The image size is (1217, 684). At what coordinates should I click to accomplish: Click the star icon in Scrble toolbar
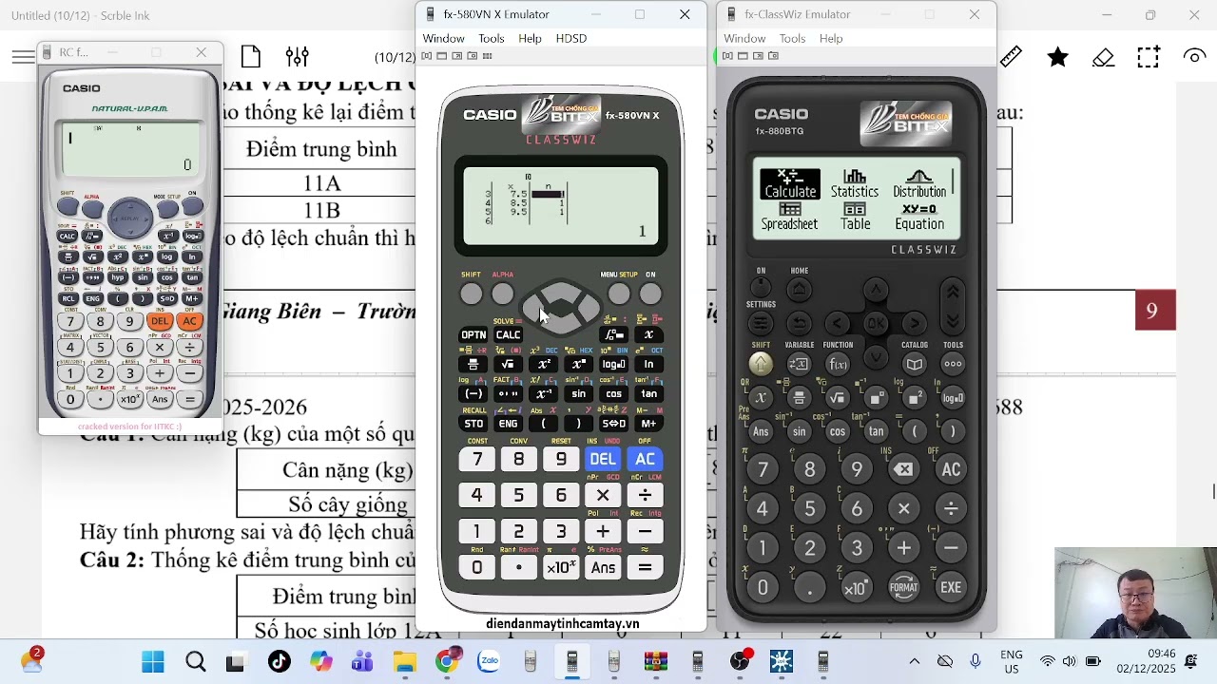pyautogui.click(x=1057, y=57)
